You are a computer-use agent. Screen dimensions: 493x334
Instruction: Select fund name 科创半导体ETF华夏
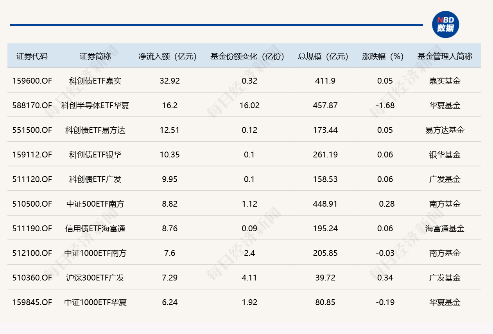[95, 105]
